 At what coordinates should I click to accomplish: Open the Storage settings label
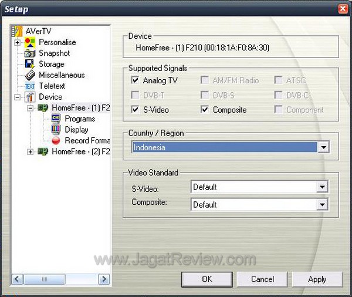[x=52, y=64]
